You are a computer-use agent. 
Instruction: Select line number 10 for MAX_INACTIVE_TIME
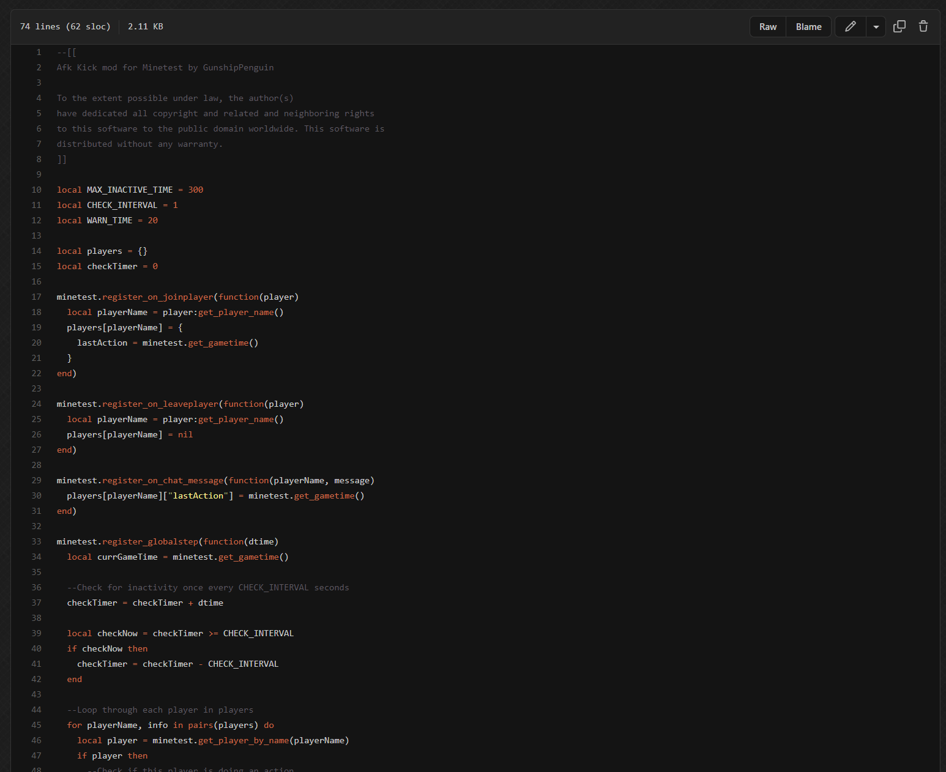[37, 190]
